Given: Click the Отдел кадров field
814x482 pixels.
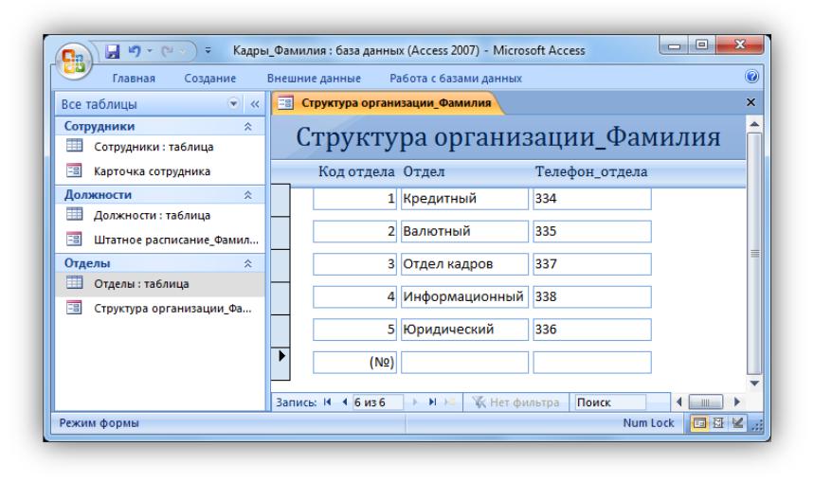Looking at the screenshot, I should coord(464,264).
